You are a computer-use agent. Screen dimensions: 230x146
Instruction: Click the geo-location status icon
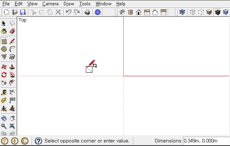(5, 141)
